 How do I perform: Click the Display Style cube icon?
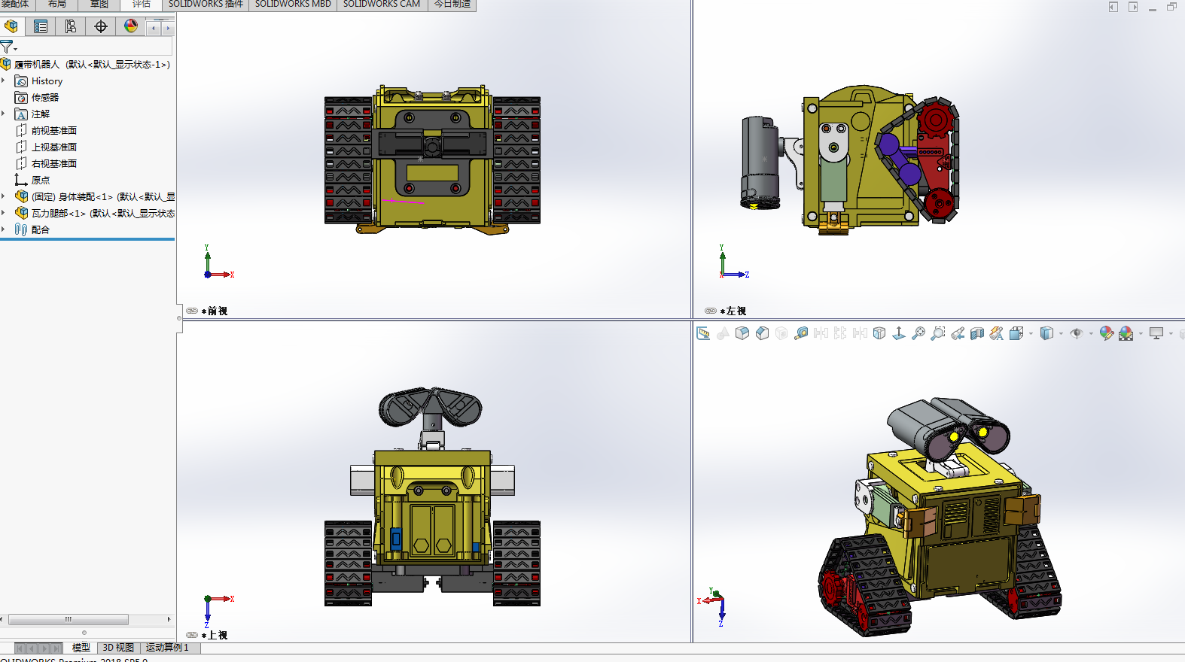1046,333
